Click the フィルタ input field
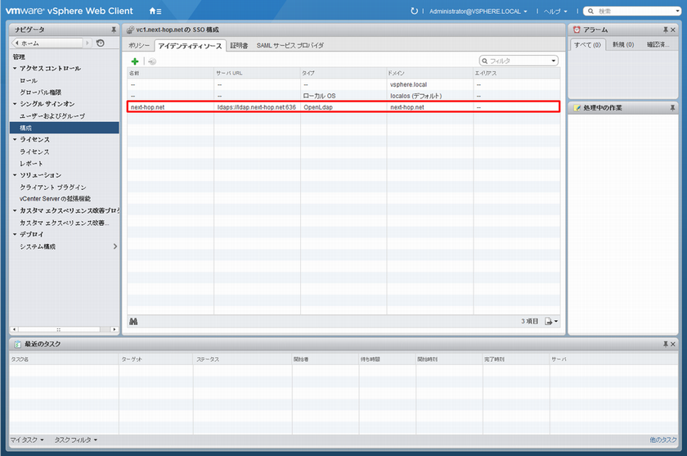687x456 pixels. 518,61
